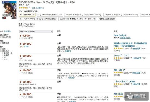Check the 非常好 condition checkbox
The width and height of the screenshot is (150, 102).
[2, 55]
